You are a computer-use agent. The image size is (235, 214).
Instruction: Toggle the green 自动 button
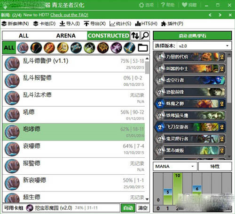[128, 208]
